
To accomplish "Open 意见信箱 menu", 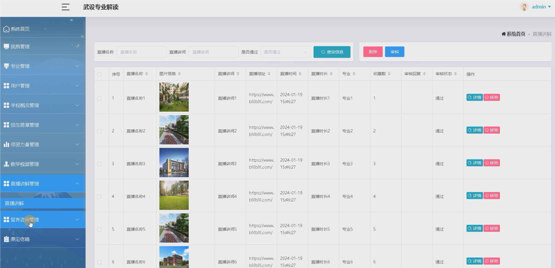I will [43, 239].
